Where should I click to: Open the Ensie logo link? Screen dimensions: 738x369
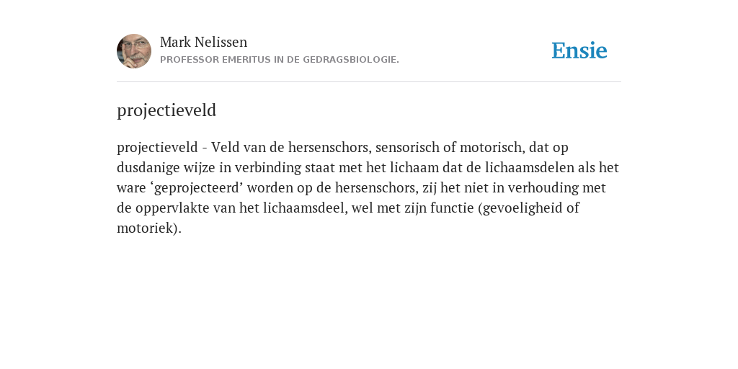point(579,50)
